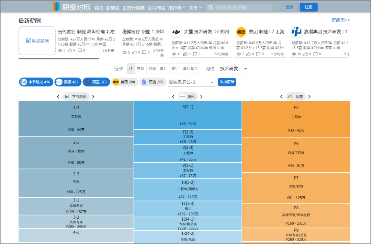The width and height of the screenshot is (371, 244).
Task: Click the 美团 logo on salary card
Action: pos(241,32)
